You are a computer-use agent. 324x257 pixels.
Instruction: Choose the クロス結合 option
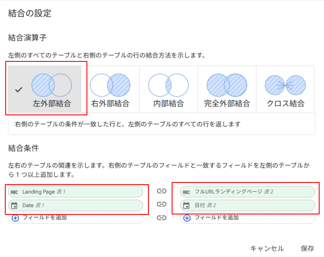[x=285, y=89]
